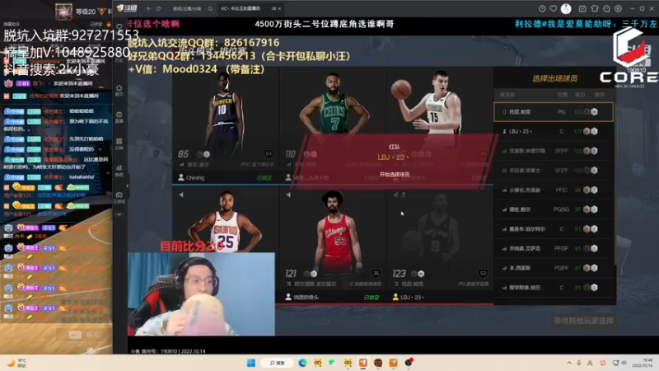Viewport: 659px width, 371px height.
Task: Sort the list by the 能力 column header
Action: (x=580, y=95)
